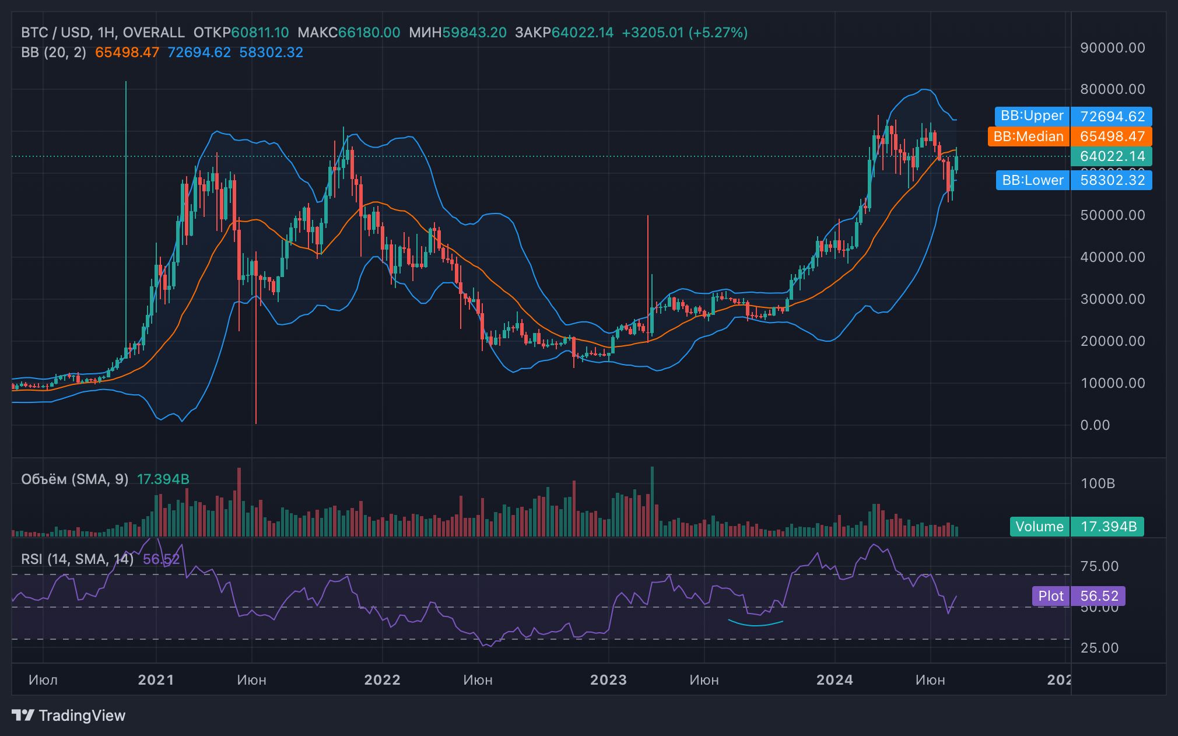Click the 10000.00 price axis tick

click(1113, 383)
